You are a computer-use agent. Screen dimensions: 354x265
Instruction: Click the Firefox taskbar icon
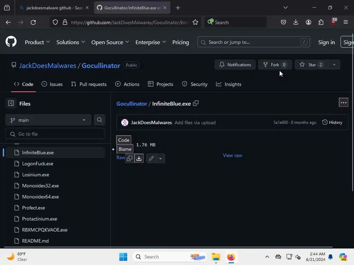click(231, 257)
